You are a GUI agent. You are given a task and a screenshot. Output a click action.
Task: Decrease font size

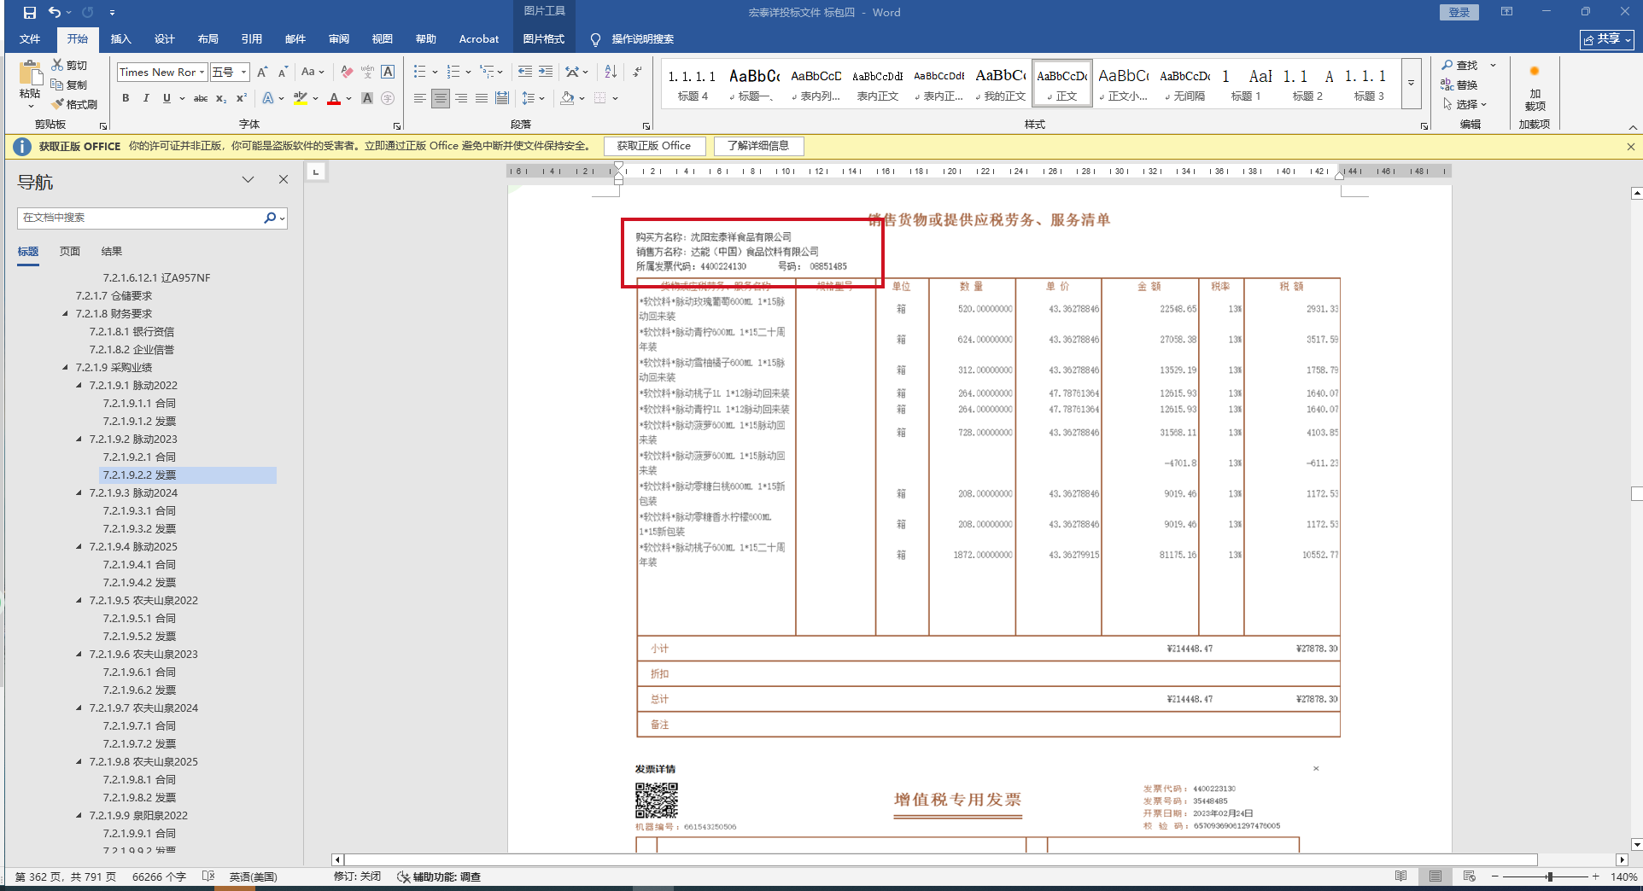[x=283, y=73]
